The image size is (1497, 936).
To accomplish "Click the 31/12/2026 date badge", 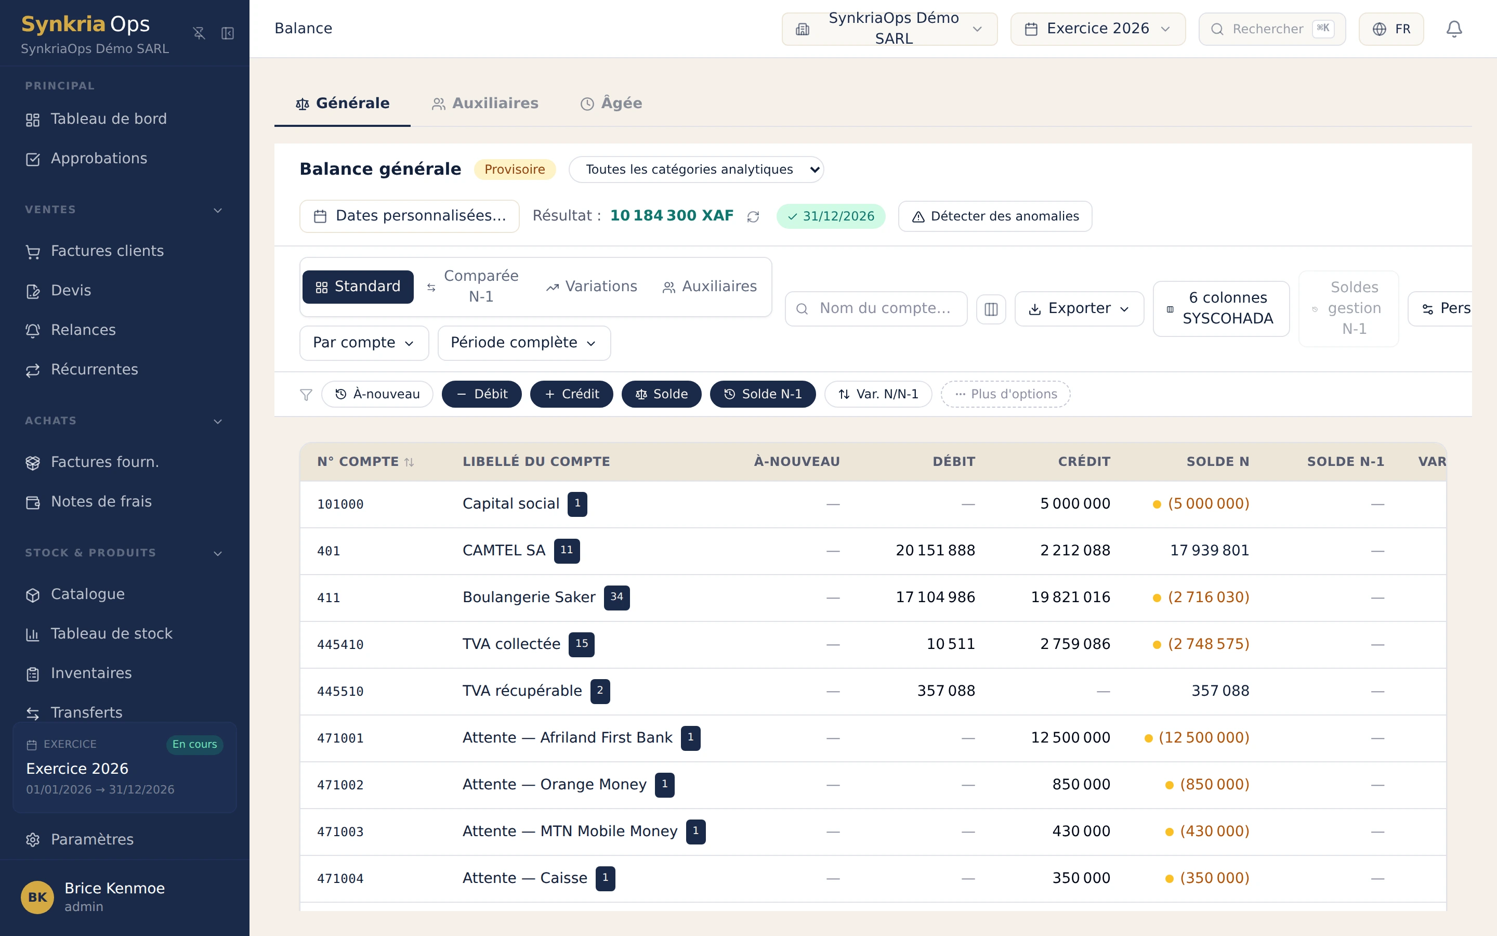I will coord(830,217).
